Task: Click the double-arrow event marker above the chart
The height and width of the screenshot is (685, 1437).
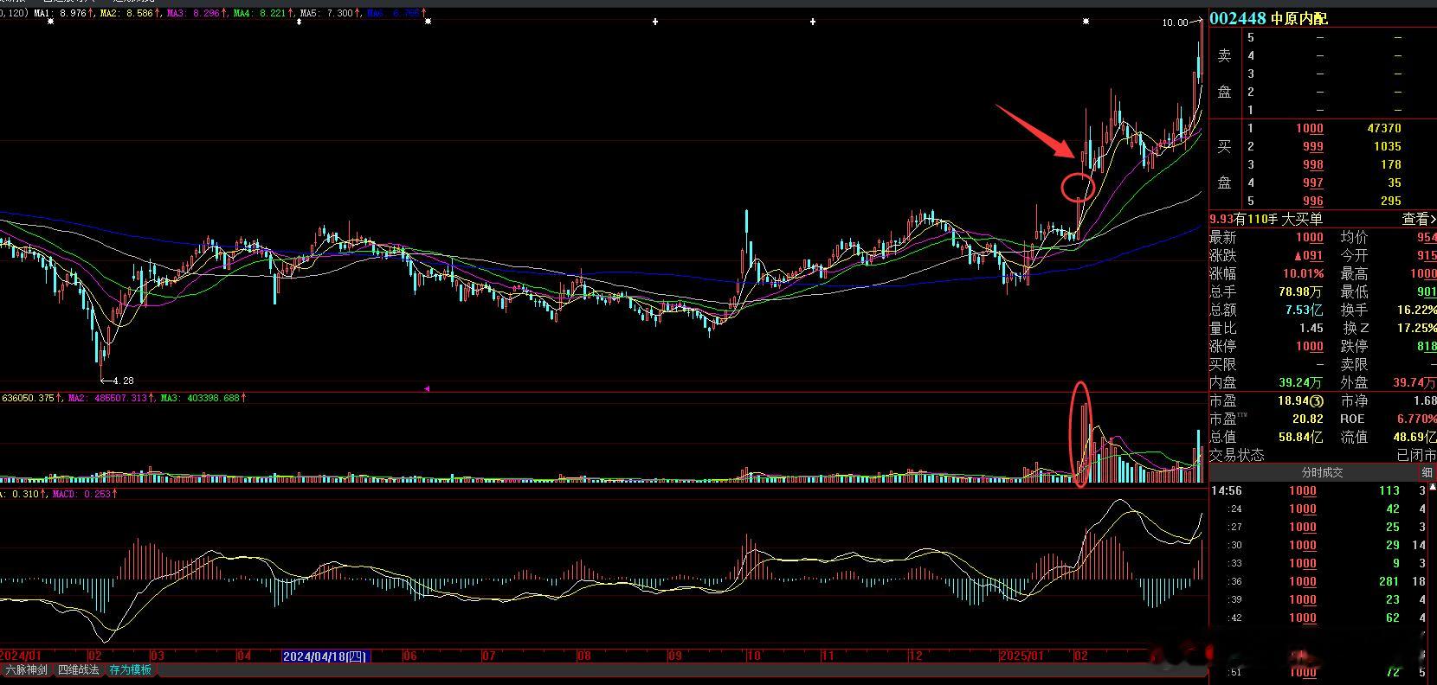Action: point(299,22)
